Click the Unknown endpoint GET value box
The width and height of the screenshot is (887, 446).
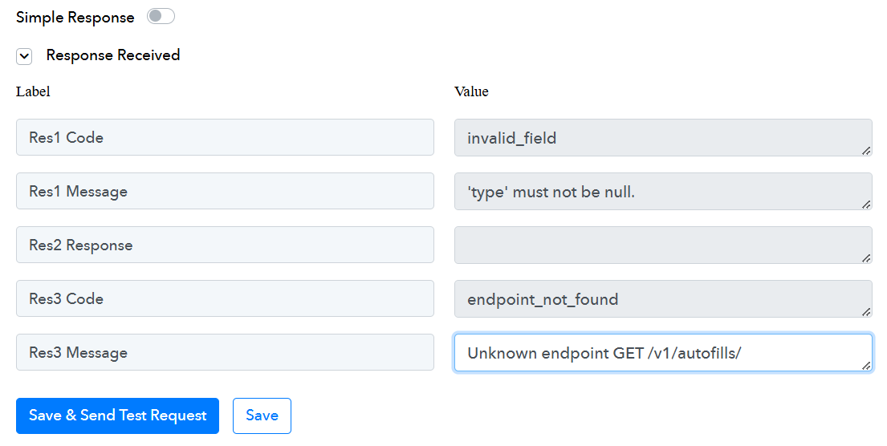pos(663,352)
